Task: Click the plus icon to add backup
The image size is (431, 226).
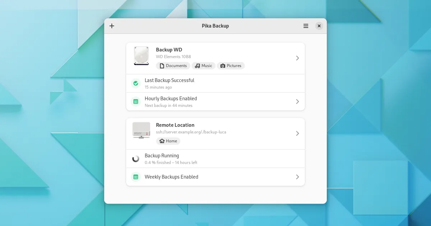Action: tap(112, 26)
